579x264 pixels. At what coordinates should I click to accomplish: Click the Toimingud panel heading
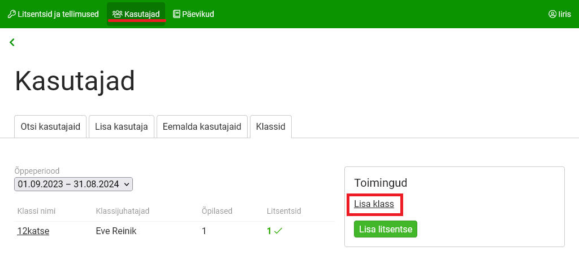click(381, 183)
